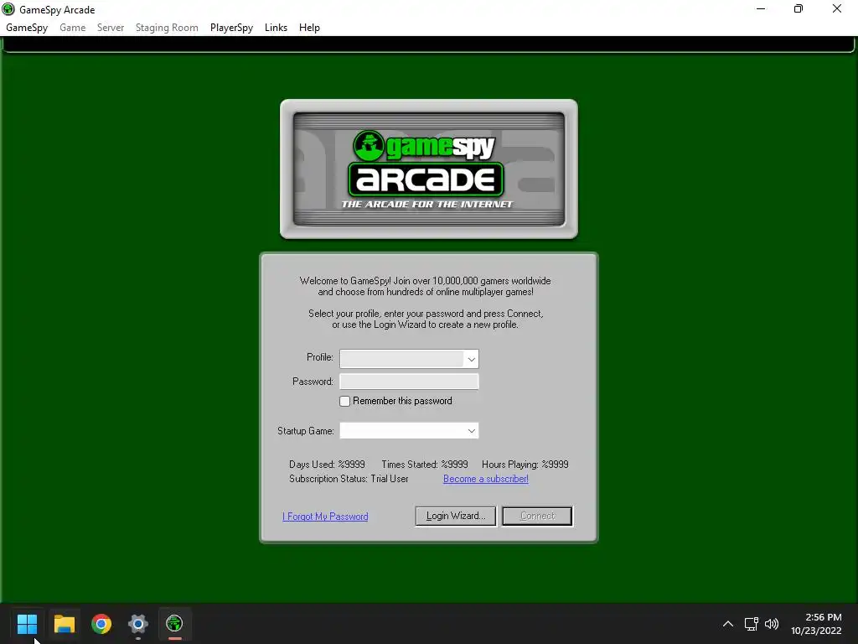Enable Remember this password checkbox
This screenshot has height=644, width=858.
point(344,402)
